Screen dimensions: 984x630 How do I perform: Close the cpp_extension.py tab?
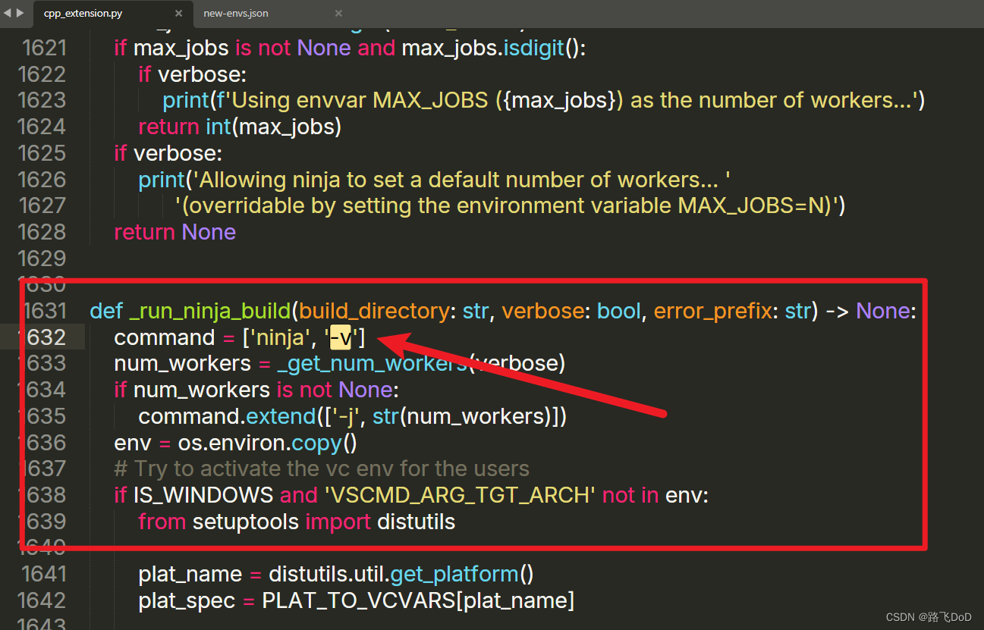(x=178, y=13)
